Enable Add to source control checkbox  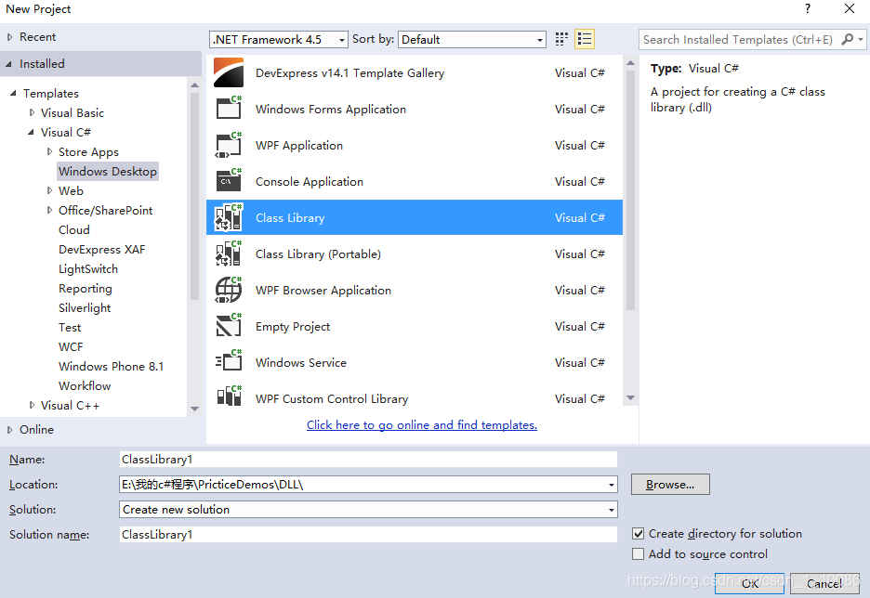coord(638,553)
